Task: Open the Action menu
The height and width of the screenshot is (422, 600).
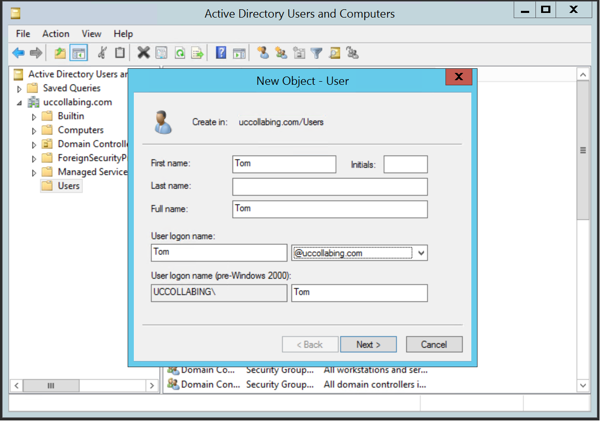Action: pyautogui.click(x=56, y=34)
